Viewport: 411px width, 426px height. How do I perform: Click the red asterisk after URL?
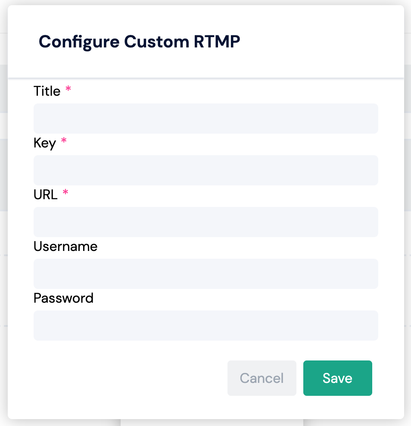click(x=65, y=193)
